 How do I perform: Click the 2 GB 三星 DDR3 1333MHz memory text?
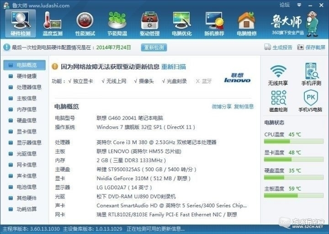tap(131, 161)
